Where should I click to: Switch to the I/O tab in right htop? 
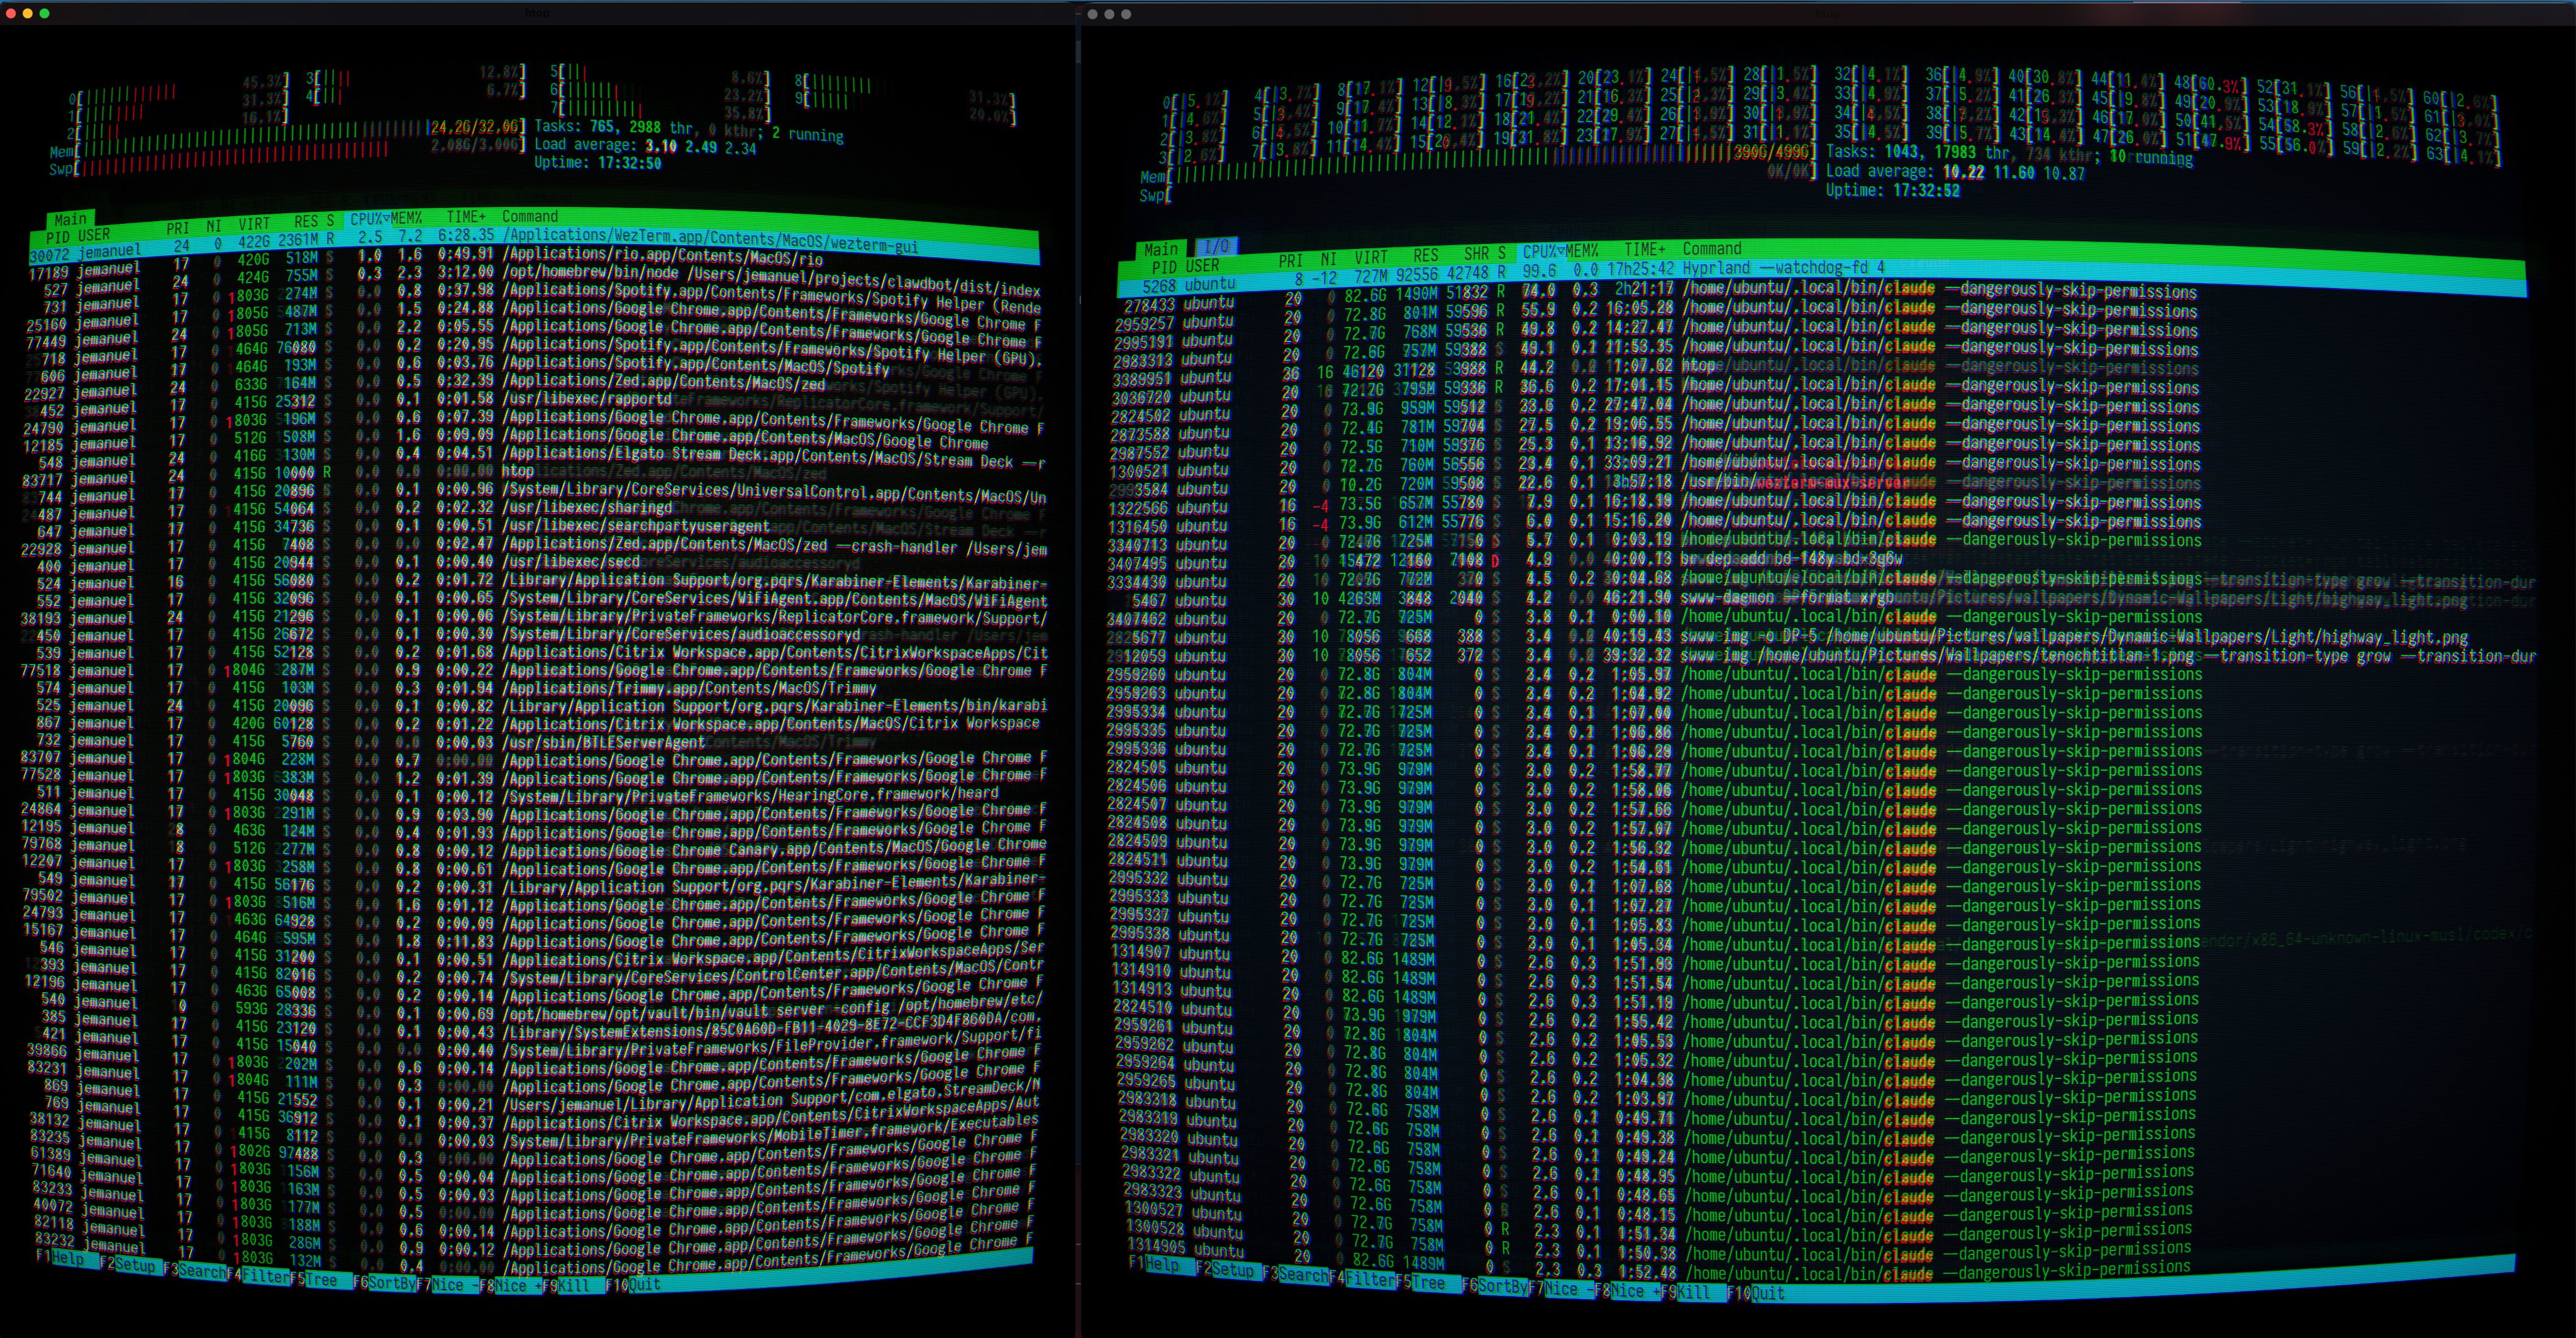(x=1216, y=246)
